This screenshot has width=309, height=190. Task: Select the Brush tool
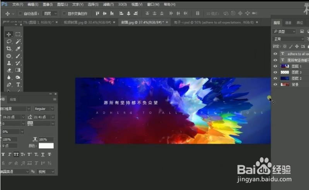18,56
